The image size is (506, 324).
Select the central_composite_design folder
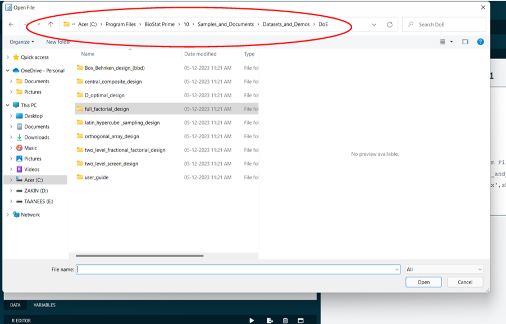(167, 82)
